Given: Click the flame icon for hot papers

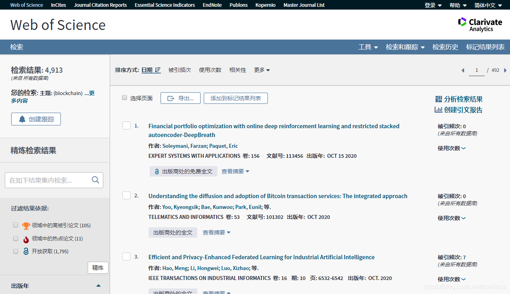Looking at the screenshot, I should tap(26, 239).
